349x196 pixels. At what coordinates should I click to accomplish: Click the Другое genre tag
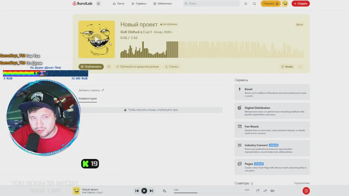[299, 24]
